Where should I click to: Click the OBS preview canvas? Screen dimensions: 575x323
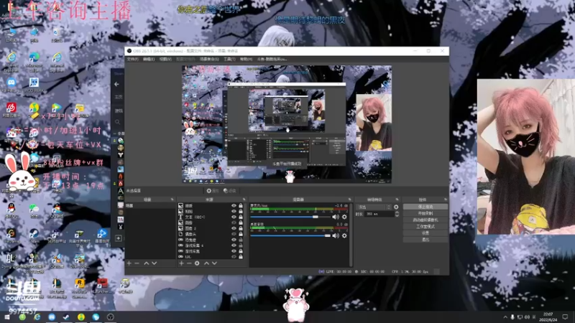(287, 124)
